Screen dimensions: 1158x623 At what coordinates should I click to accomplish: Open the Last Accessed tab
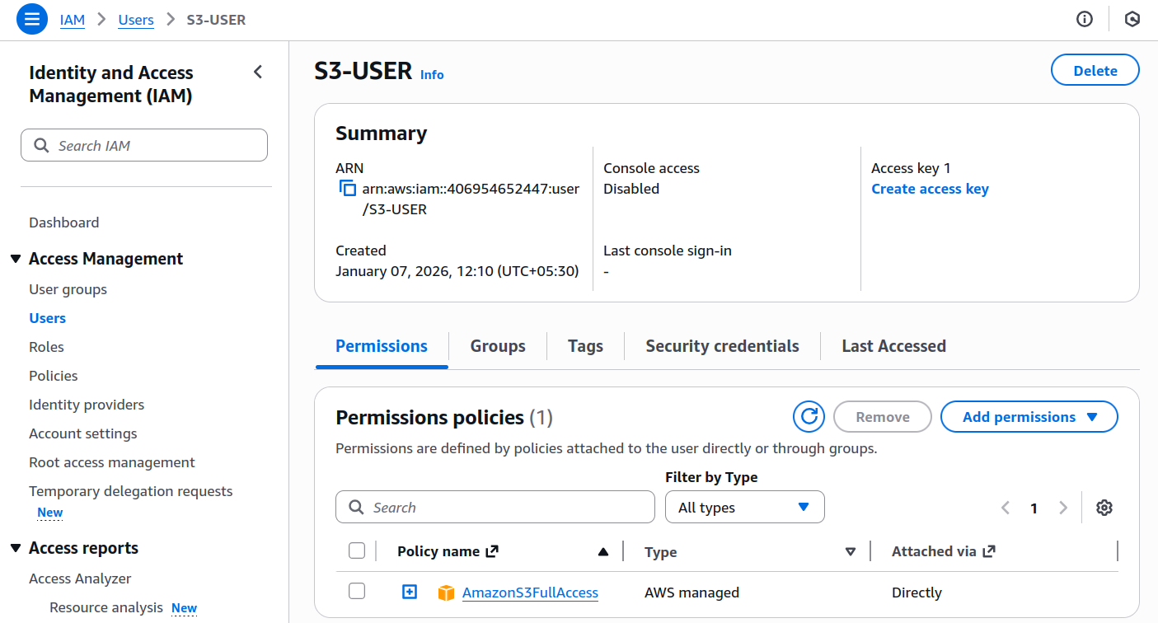click(893, 346)
